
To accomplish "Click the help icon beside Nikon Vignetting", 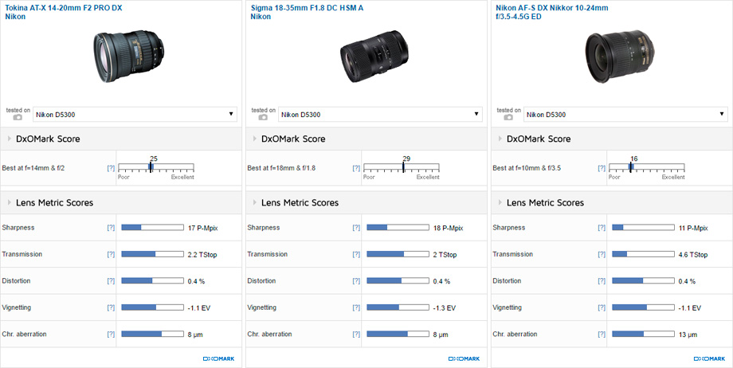I will 602,308.
